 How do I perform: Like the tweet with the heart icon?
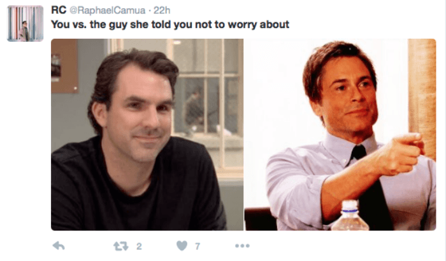click(x=182, y=246)
